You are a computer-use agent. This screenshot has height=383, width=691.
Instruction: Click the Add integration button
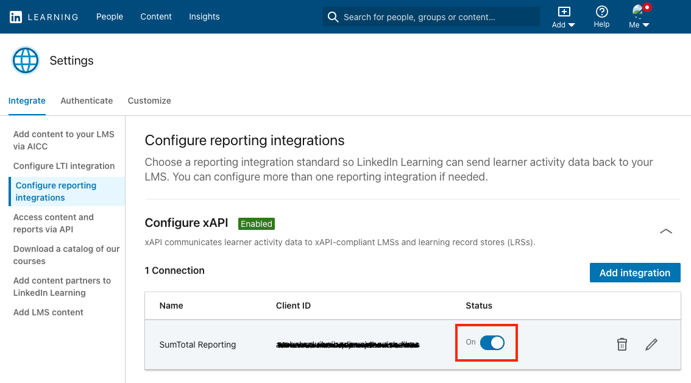[x=635, y=273]
